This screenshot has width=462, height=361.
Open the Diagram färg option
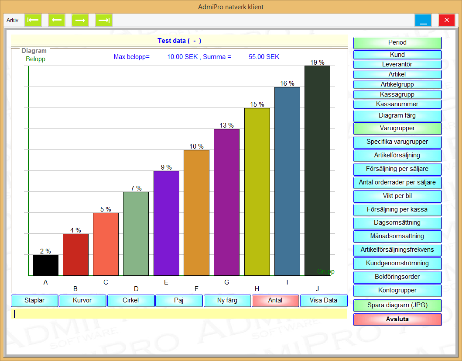pos(397,116)
